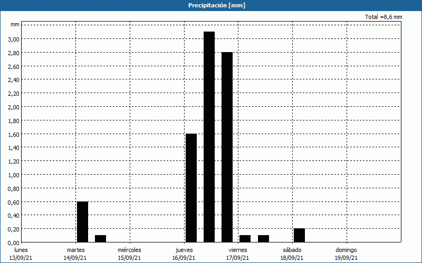Screen dimensions: 422x263
Task: Click the 0,00 y-axis value
Action: pyautogui.click(x=14, y=243)
